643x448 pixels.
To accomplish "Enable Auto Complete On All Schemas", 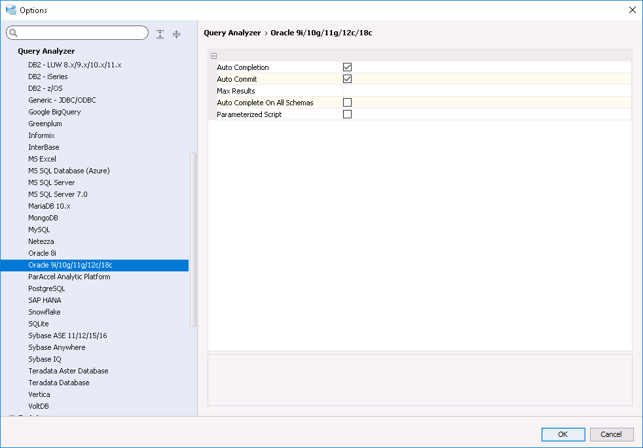I will pos(348,103).
